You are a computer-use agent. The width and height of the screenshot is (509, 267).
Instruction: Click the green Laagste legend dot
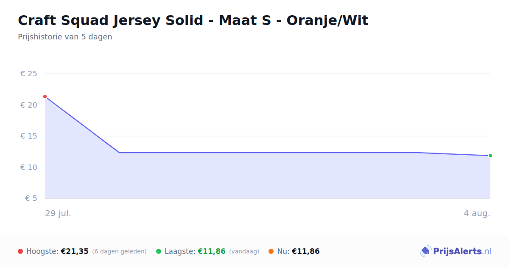(159, 251)
